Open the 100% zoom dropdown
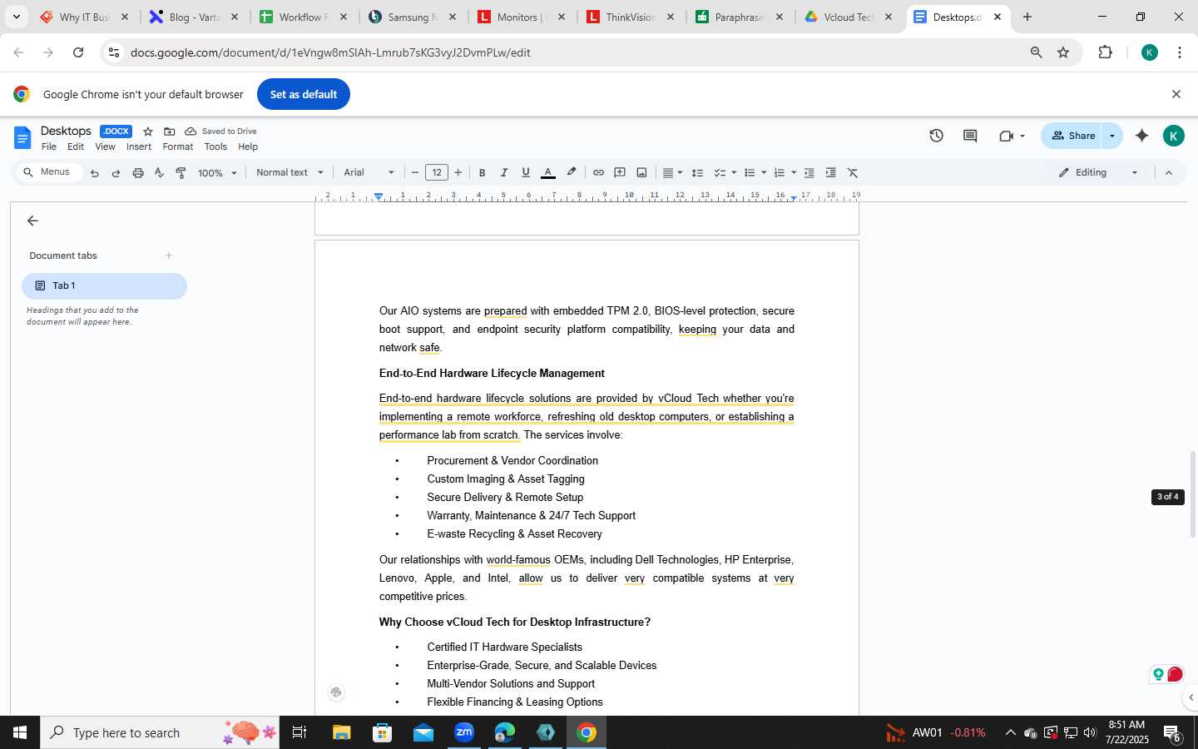This screenshot has width=1198, height=749. (x=217, y=173)
